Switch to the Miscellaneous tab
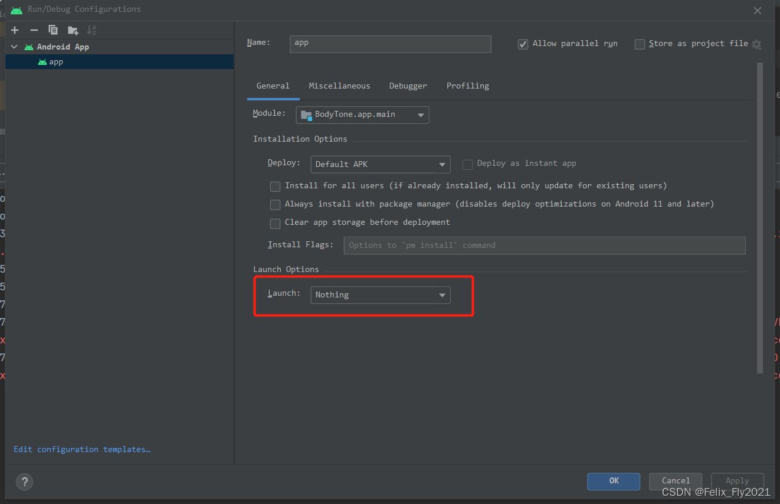The width and height of the screenshot is (780, 504). pyautogui.click(x=339, y=86)
